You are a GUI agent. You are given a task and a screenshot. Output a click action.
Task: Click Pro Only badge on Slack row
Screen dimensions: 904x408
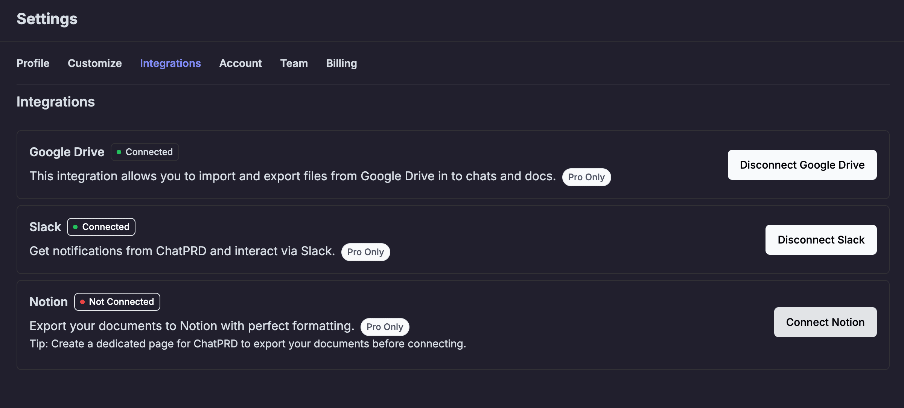click(365, 252)
